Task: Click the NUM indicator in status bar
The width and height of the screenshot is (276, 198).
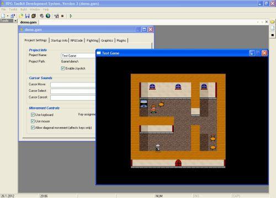Action: 159,196
